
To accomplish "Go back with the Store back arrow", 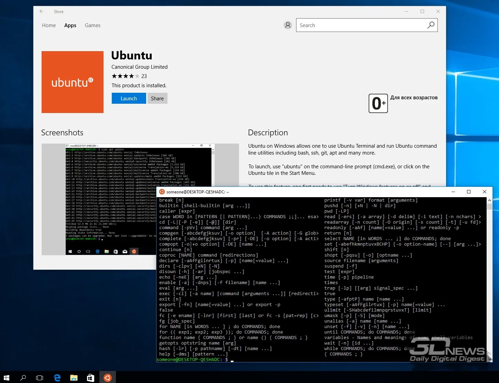I will point(42,11).
